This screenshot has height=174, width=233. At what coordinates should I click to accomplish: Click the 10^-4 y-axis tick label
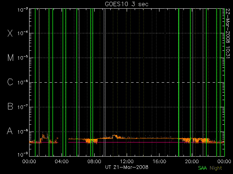coord(23,33)
